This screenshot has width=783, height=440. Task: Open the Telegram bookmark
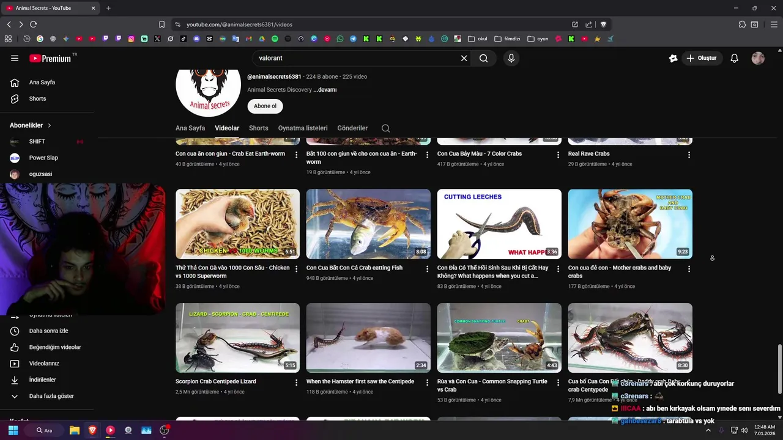pos(353,38)
